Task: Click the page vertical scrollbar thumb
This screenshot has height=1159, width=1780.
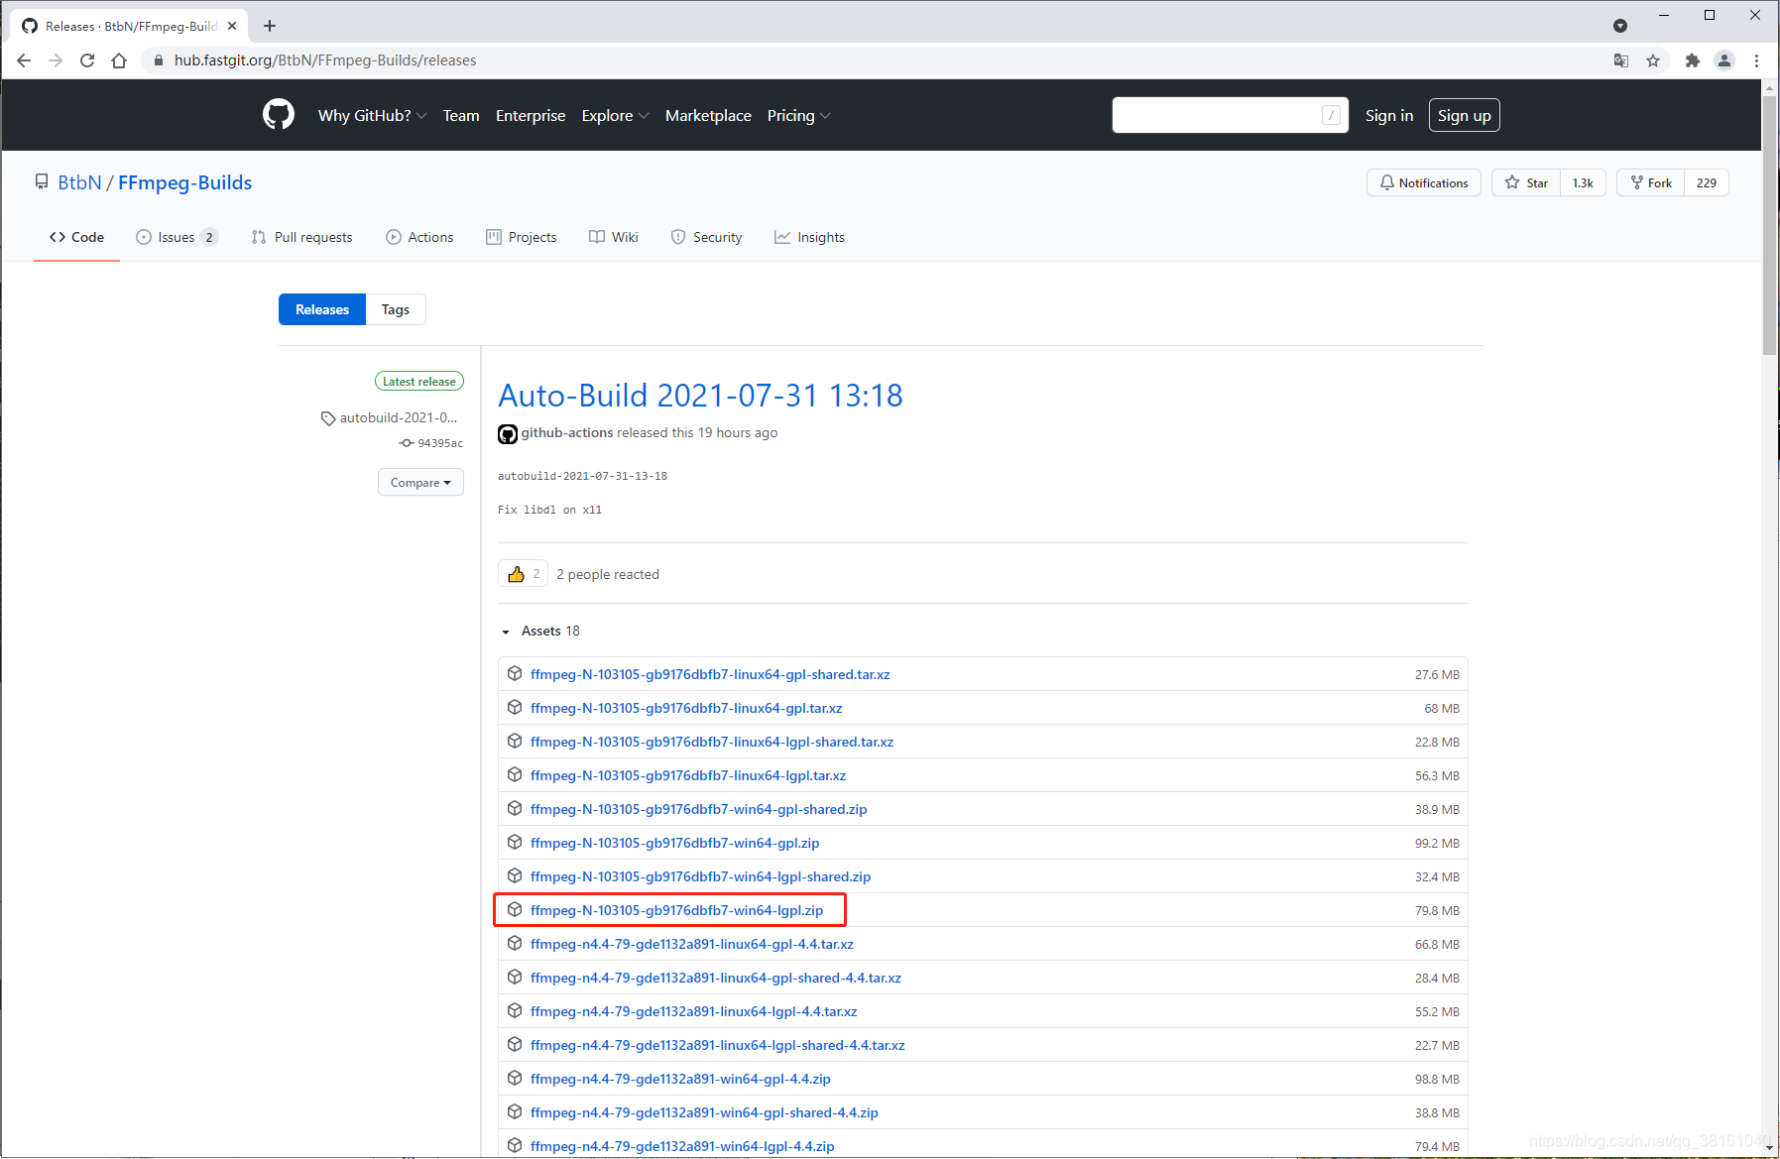Action: (x=1769, y=225)
